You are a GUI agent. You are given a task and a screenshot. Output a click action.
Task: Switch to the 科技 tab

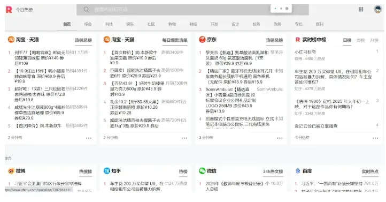click(x=109, y=24)
